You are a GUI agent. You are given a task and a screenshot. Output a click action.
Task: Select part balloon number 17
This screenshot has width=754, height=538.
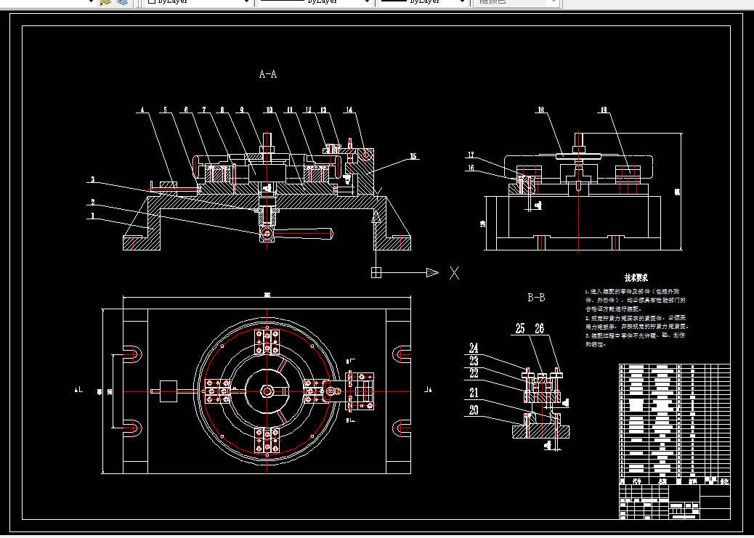(x=471, y=155)
